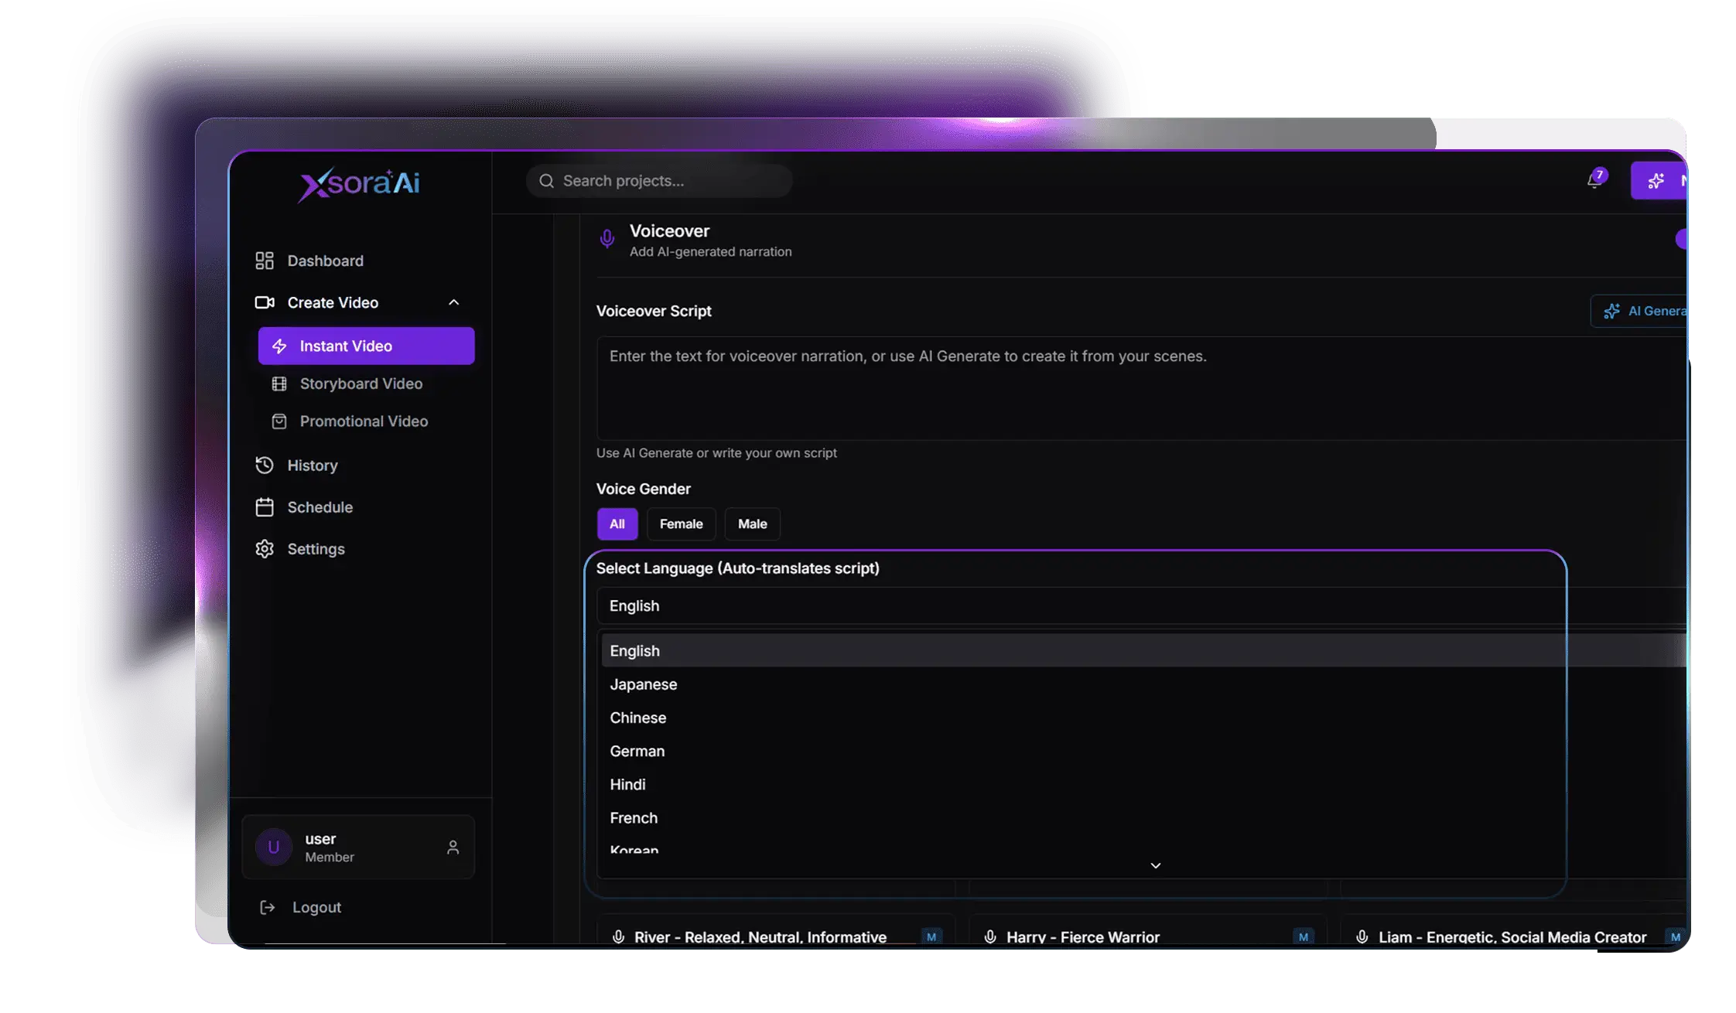Screen dimensions: 1736x1013
Task: Select the Female voice gender filter
Action: [x=681, y=524]
